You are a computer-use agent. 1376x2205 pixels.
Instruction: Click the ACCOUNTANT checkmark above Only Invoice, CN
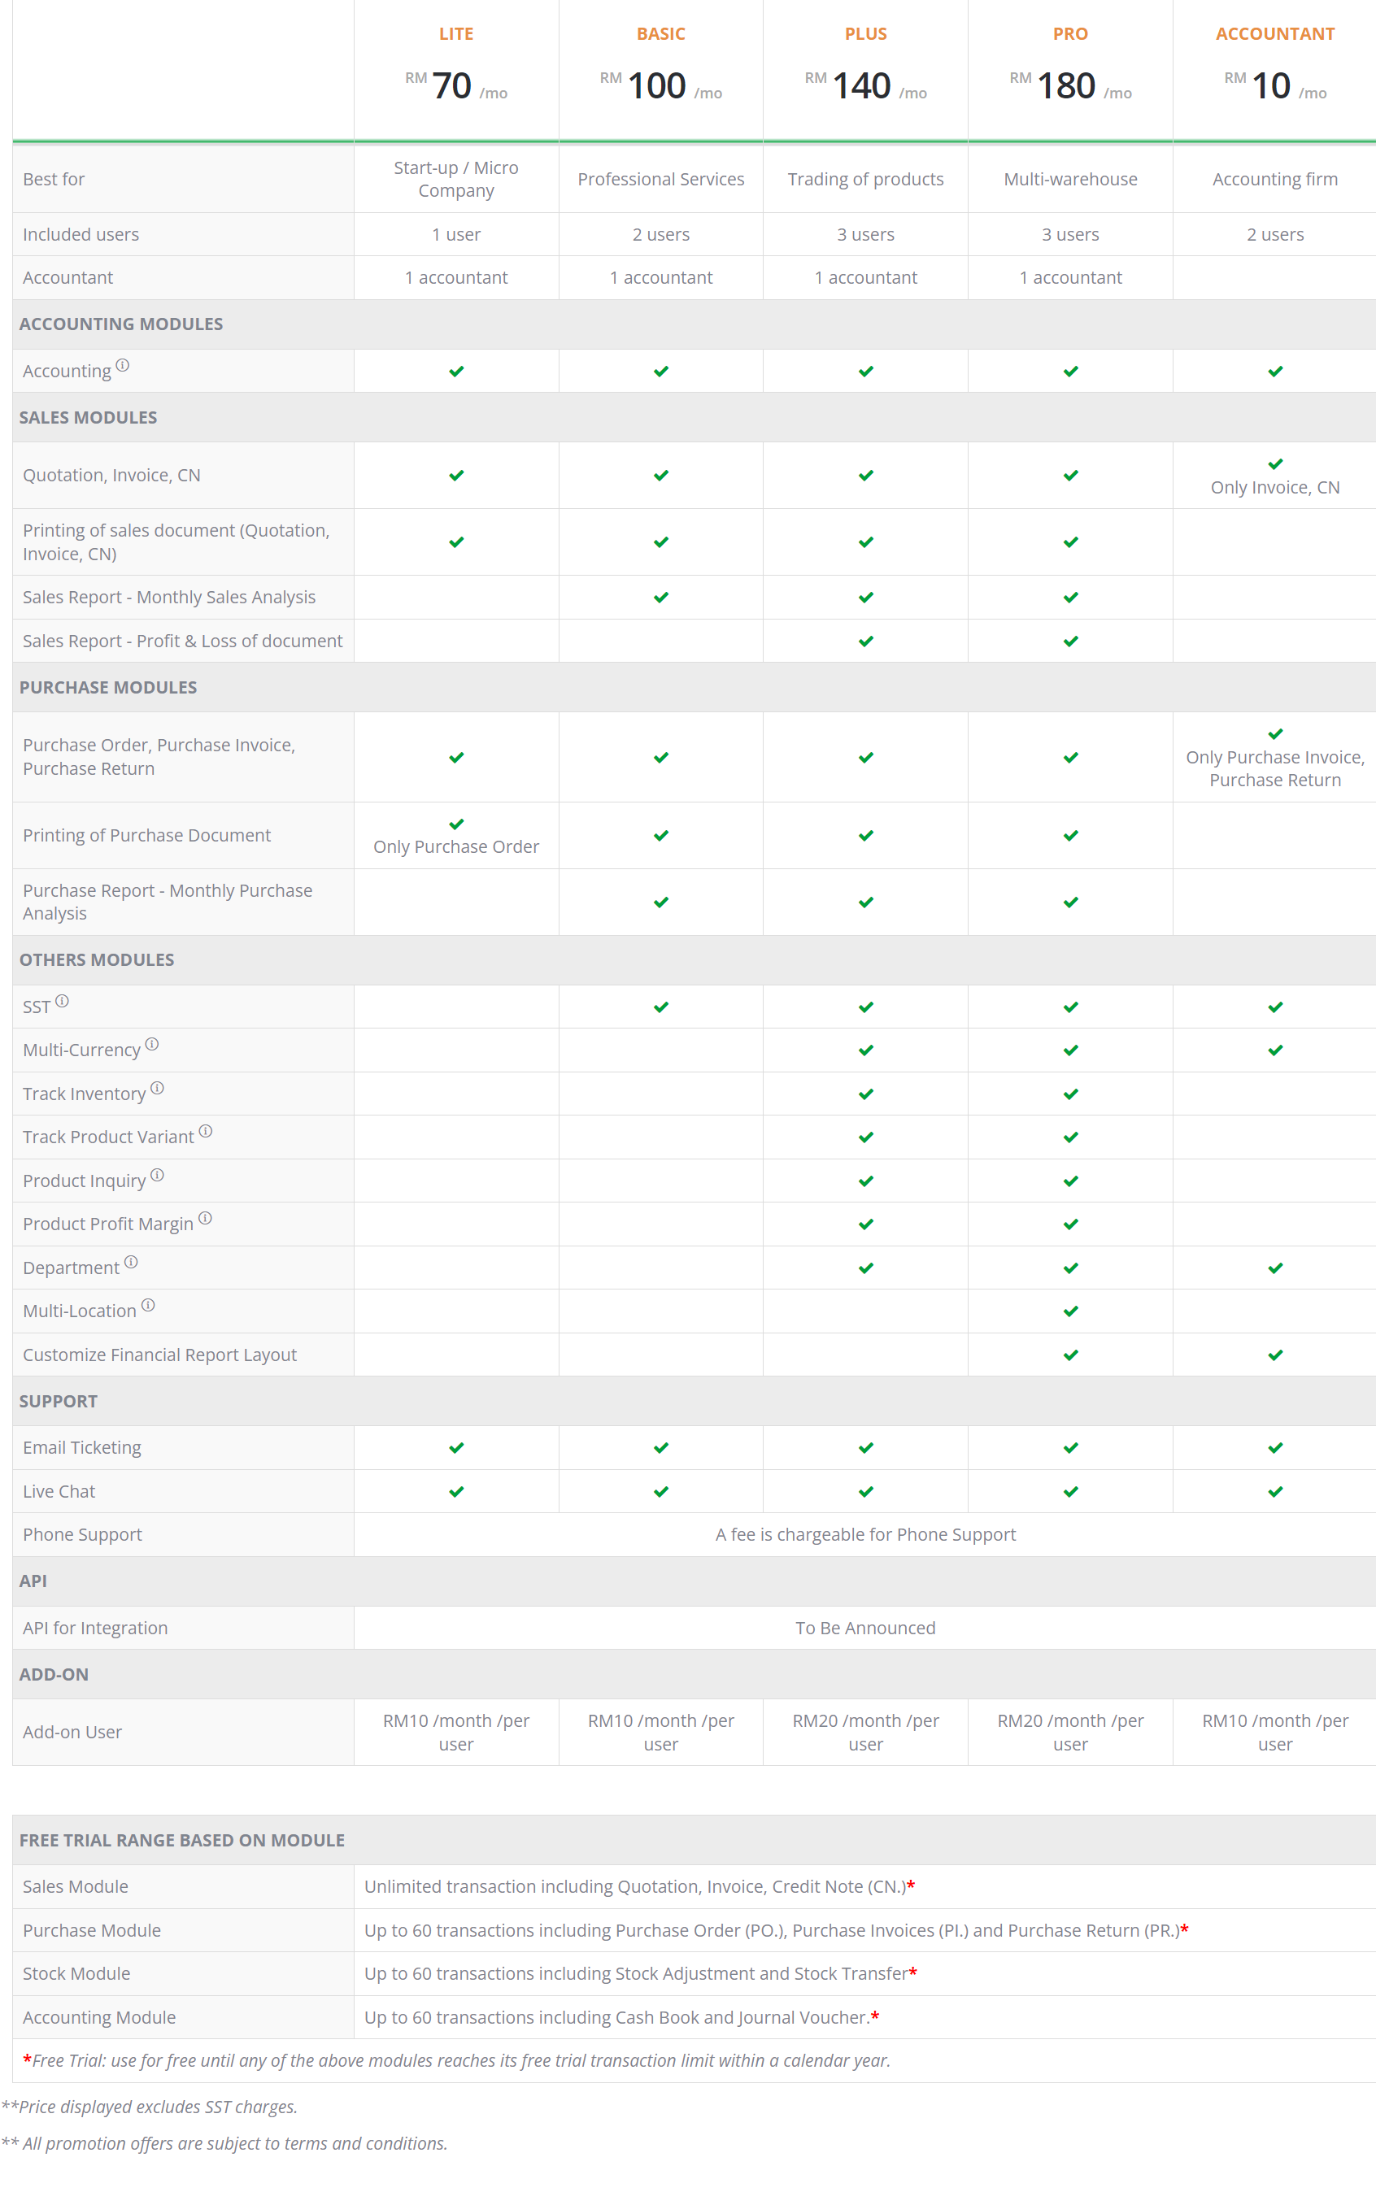[x=1275, y=464]
